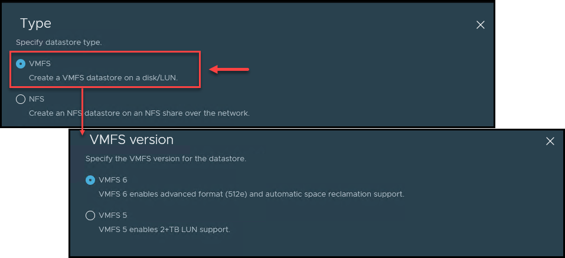Click the red arrow pointing at VMFS option
The height and width of the screenshot is (258, 565).
click(229, 70)
